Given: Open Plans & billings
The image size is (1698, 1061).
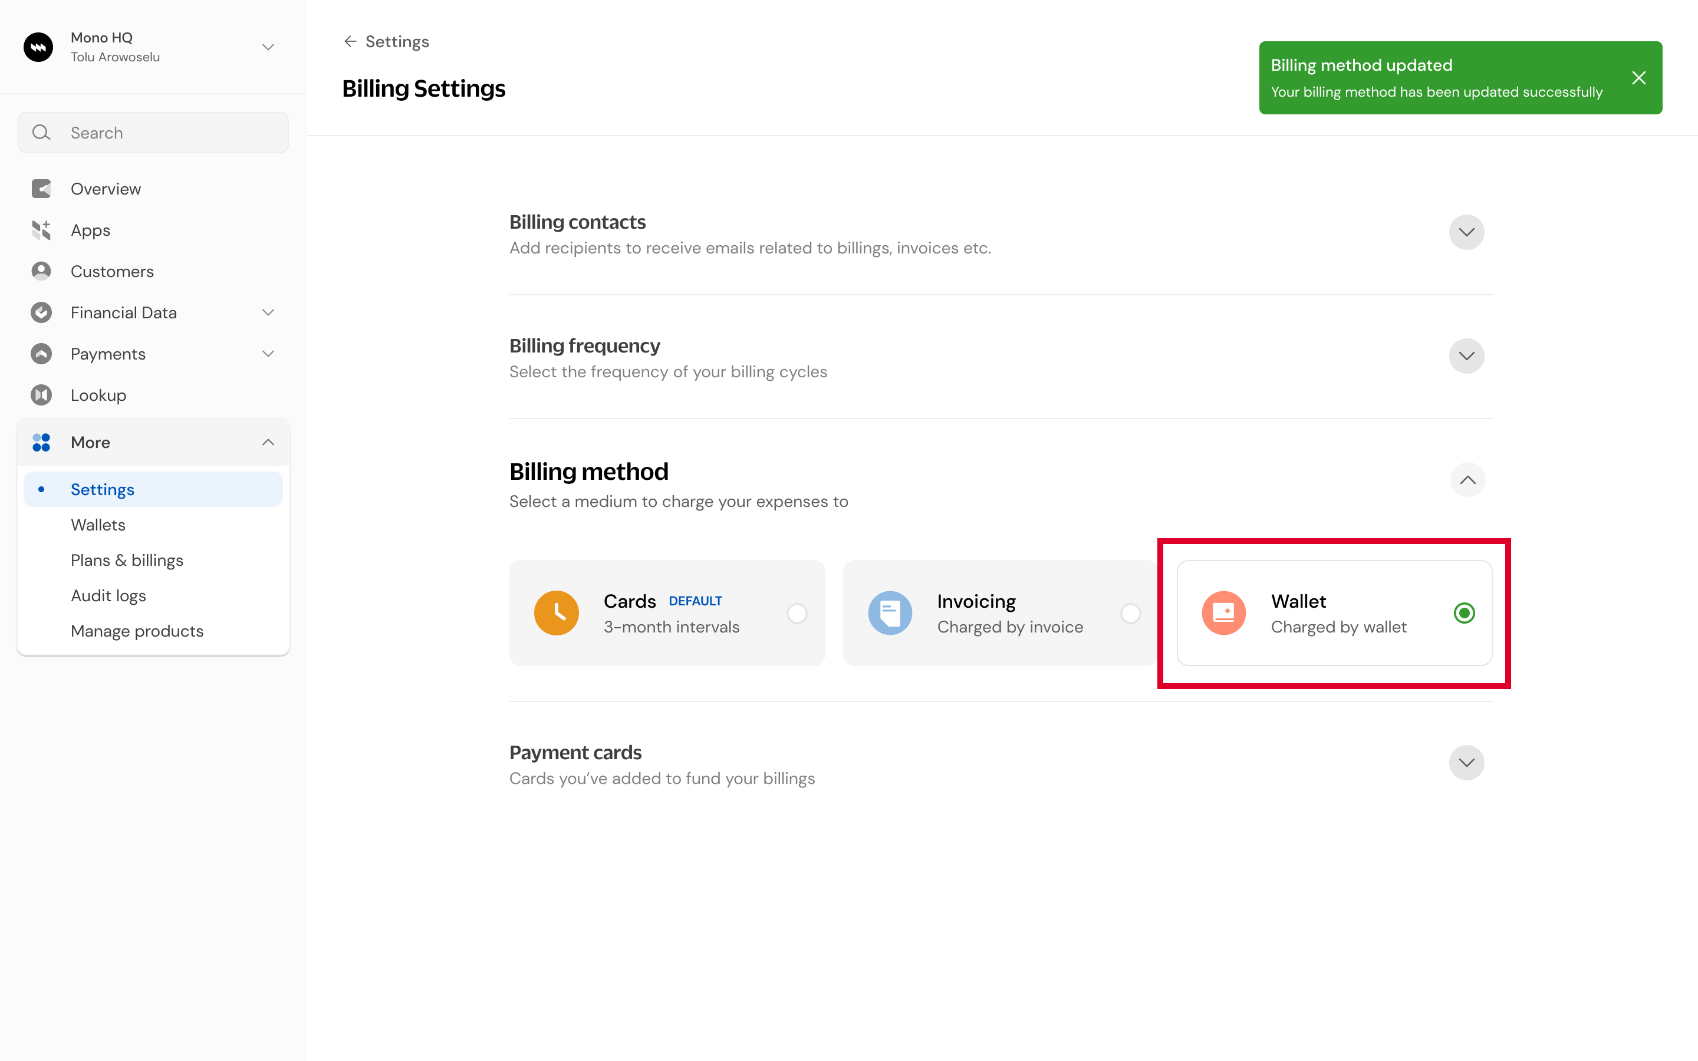Looking at the screenshot, I should pyautogui.click(x=127, y=560).
